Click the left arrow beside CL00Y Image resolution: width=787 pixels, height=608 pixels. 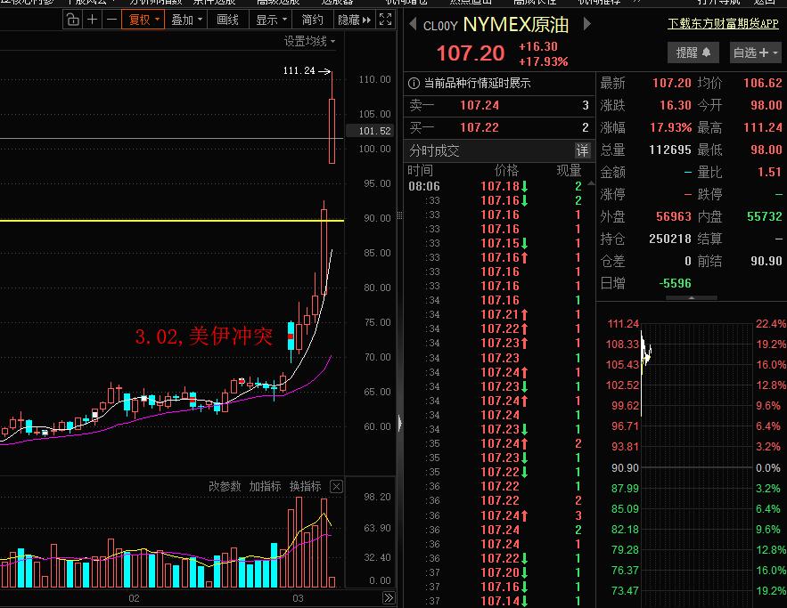[412, 26]
